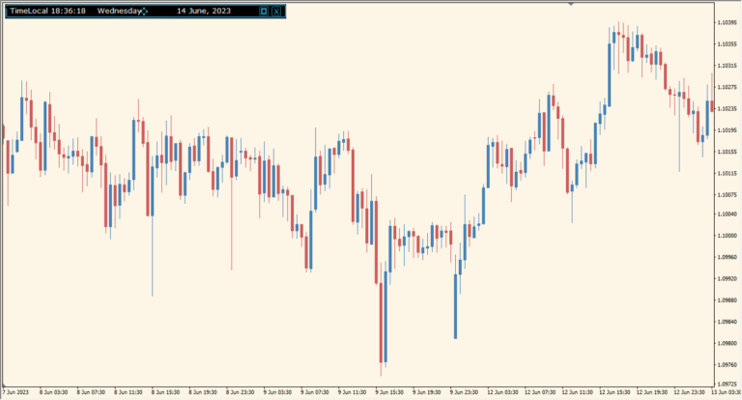Click the 1.10315 price axis label

click(727, 66)
